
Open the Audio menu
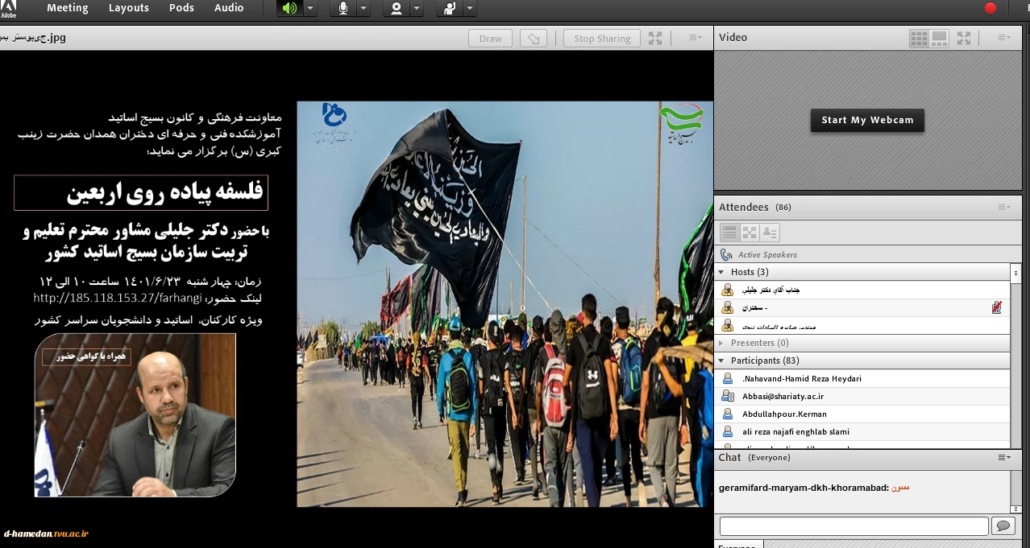pyautogui.click(x=229, y=8)
